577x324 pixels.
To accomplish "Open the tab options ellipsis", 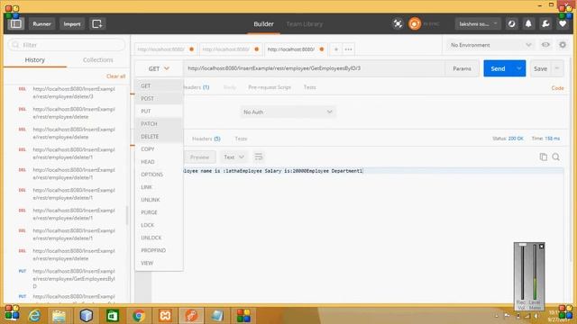I will [x=348, y=49].
